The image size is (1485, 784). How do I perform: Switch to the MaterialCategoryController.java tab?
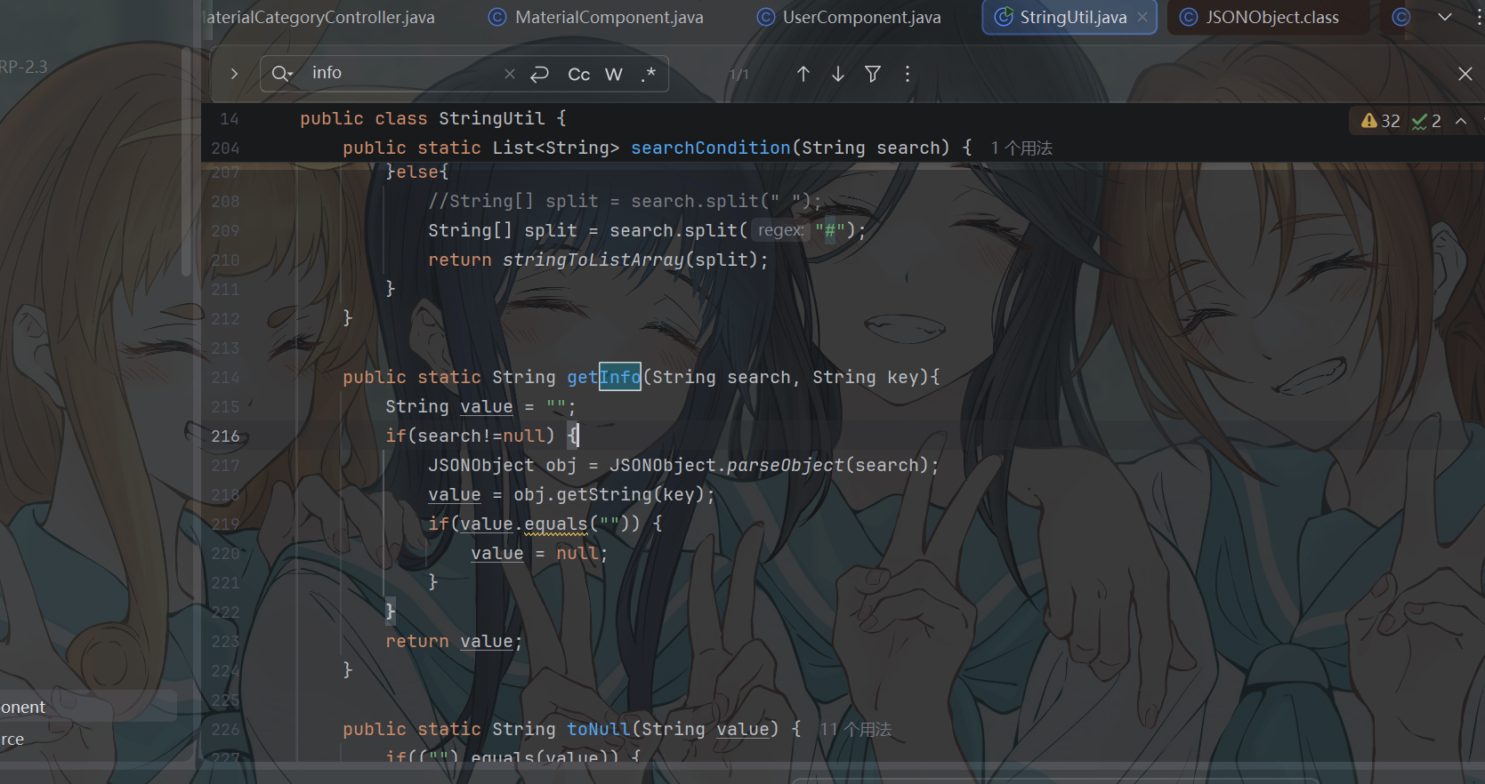320,17
